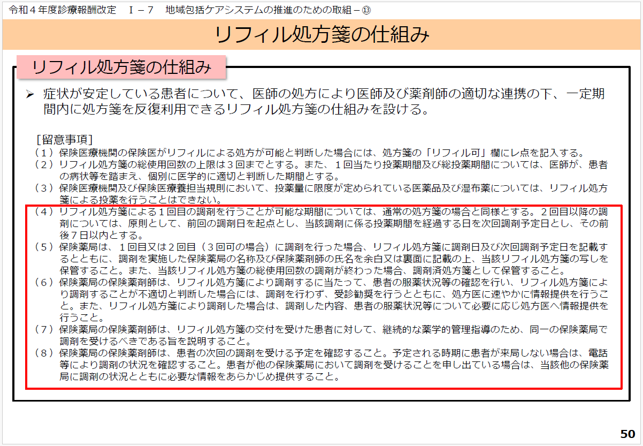Click the line starting るとともに、調剤を実施した

(x=333, y=259)
